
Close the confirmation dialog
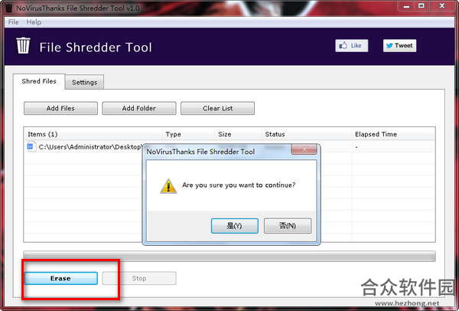304,149
